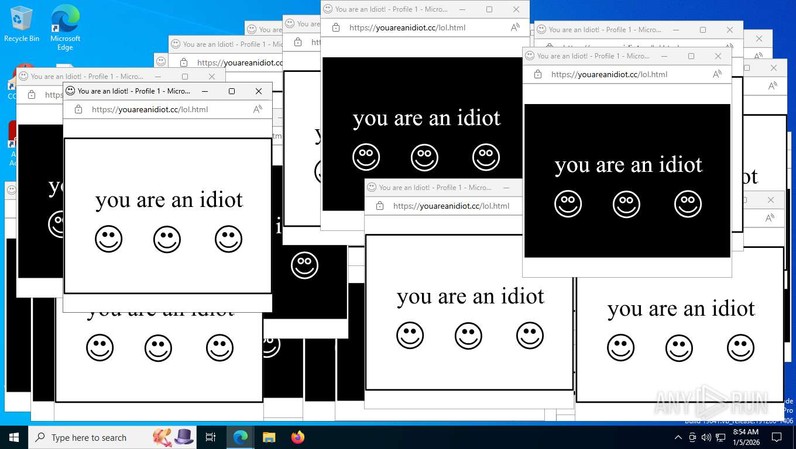
Task: Click the leftmost smiley in the front-left white popup
Action: [x=109, y=239]
